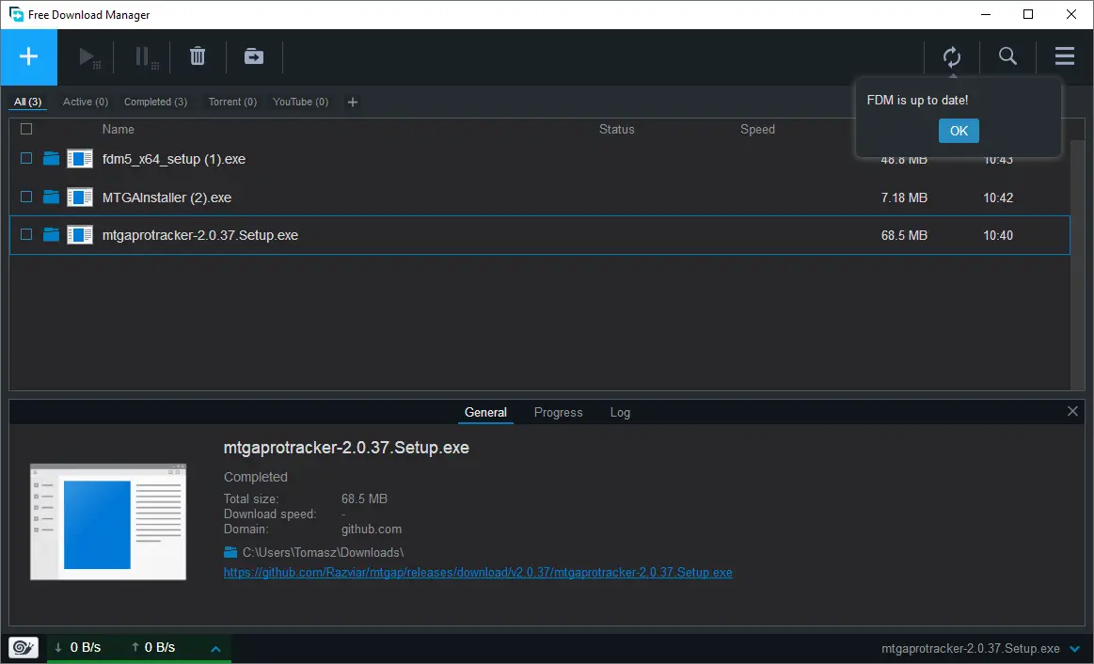Click the 10:42 time cell

click(998, 198)
